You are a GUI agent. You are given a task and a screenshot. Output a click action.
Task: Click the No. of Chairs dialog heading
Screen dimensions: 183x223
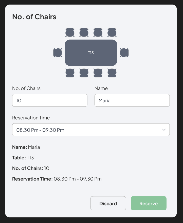click(x=34, y=17)
